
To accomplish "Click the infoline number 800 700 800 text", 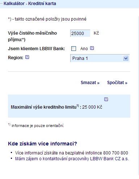I will tap(115, 153).
